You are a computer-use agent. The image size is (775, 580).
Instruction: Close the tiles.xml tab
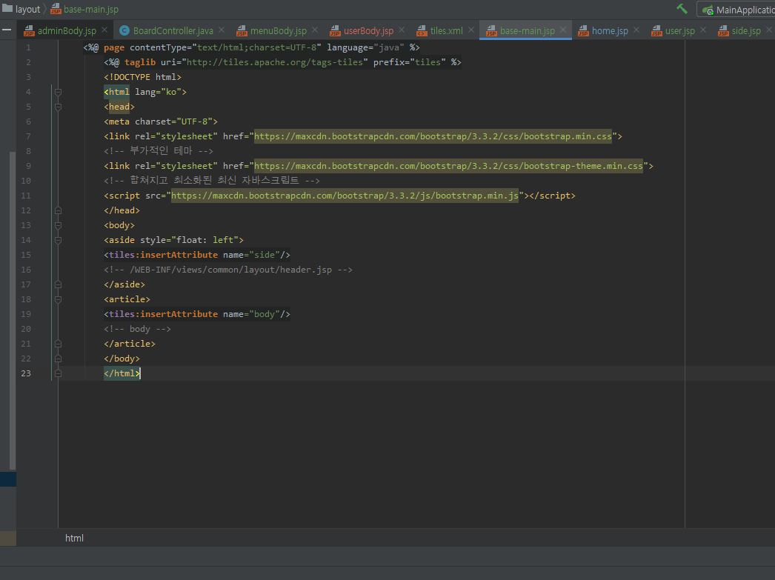point(471,30)
